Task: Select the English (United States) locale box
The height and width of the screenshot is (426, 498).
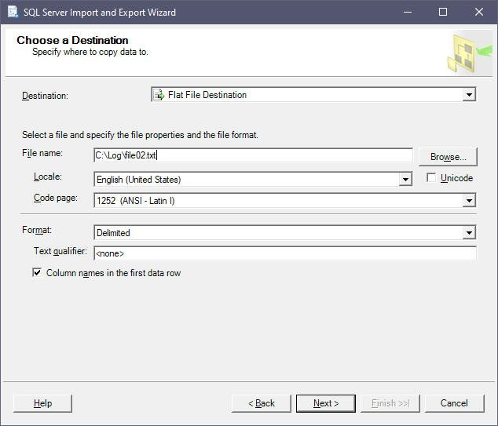Action: click(253, 179)
